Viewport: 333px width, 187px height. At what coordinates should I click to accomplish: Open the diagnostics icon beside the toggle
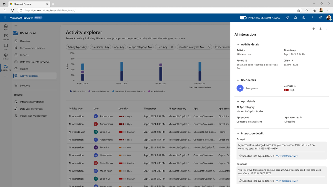tap(287, 18)
